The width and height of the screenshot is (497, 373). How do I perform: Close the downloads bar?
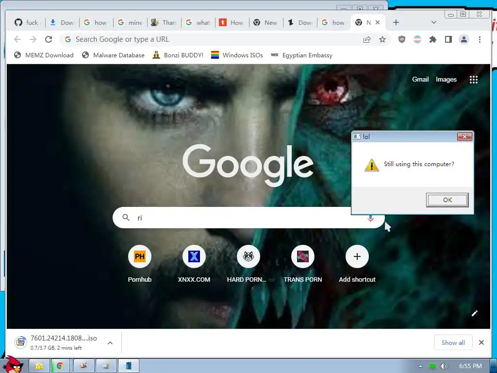481,342
